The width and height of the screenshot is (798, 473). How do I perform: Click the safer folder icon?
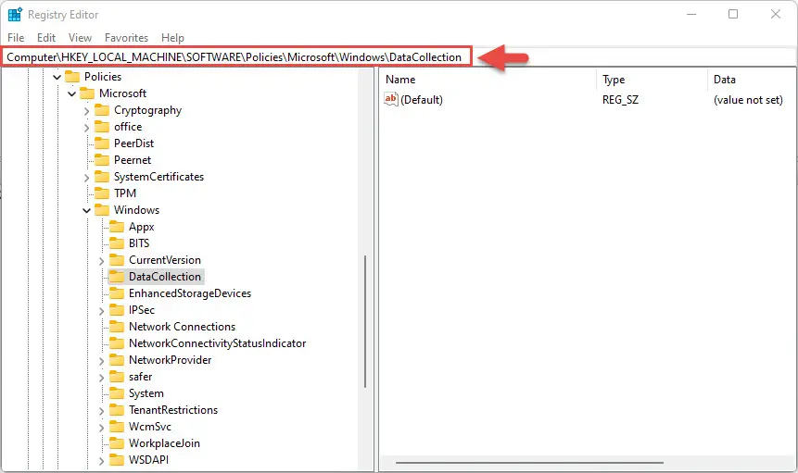tap(117, 377)
